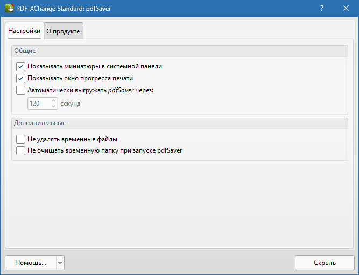The image size is (359, 275).
Task: Uncheck Показывать миниатюры в системной панели
Action: (x=20, y=66)
